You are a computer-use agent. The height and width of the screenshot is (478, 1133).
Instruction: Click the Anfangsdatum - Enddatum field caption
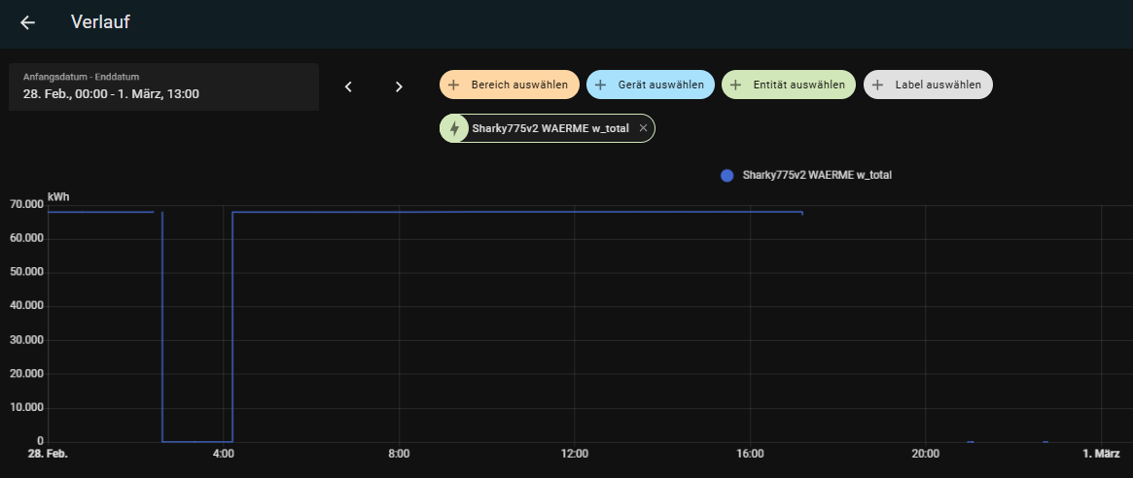point(81,77)
